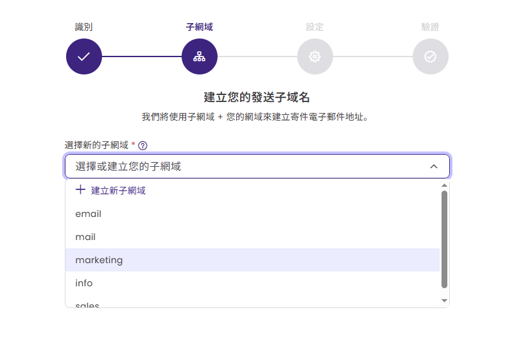Open the help question mark icon
Viewport: 507px width, 362px height.
click(x=142, y=146)
